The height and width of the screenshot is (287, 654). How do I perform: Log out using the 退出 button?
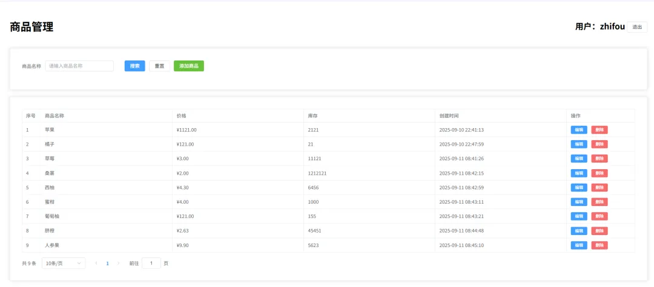[637, 27]
